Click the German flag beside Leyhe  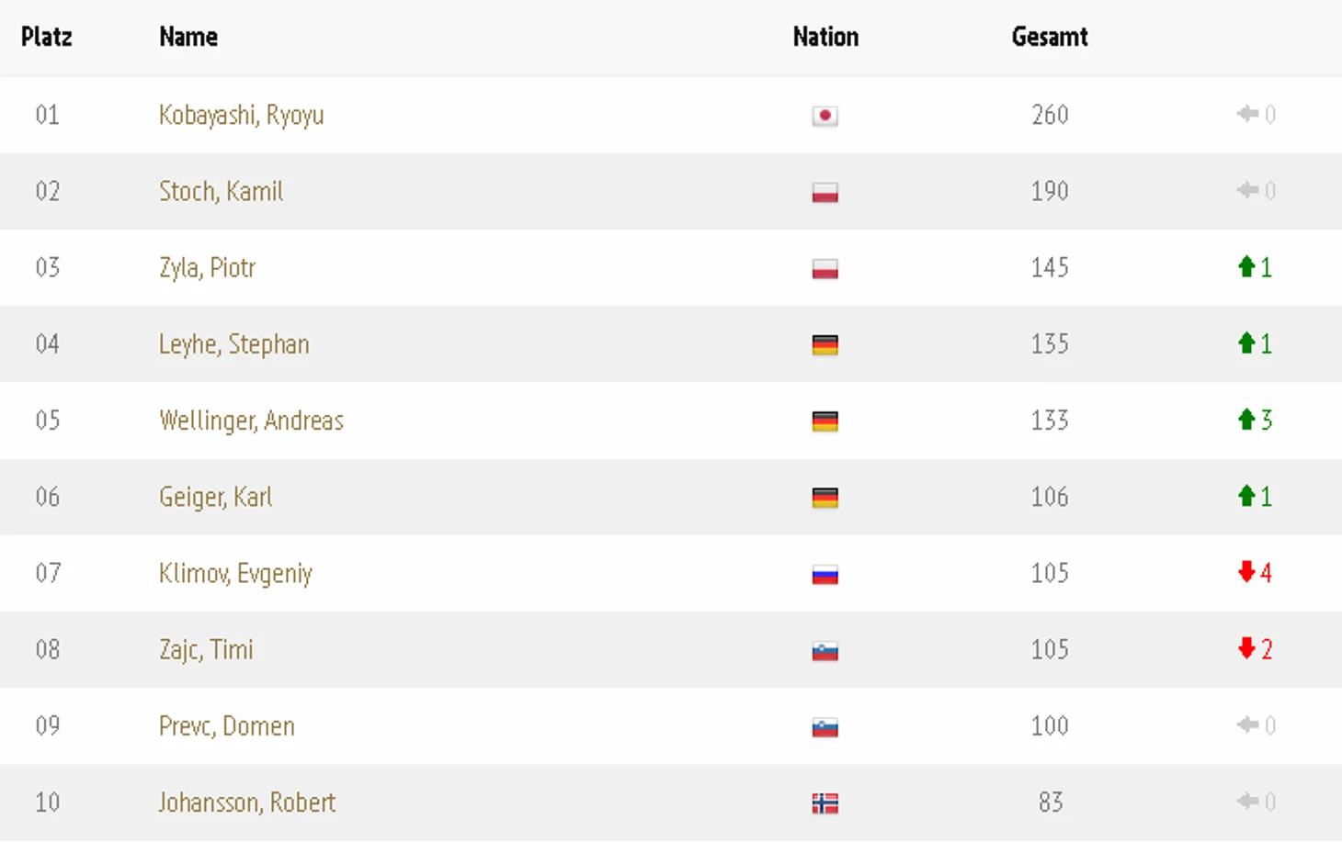(825, 345)
